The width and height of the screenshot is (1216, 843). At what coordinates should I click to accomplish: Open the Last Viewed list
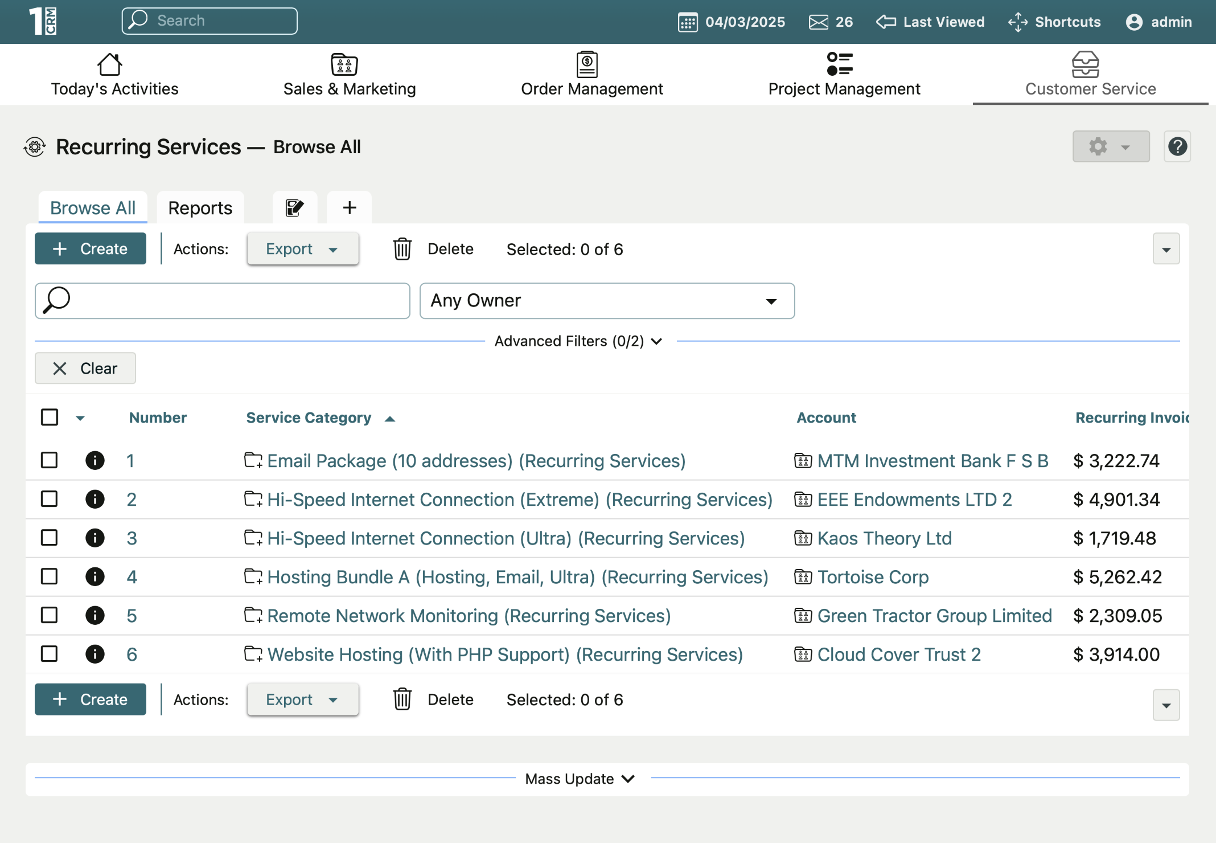tap(930, 22)
